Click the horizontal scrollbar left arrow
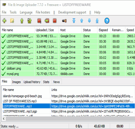135x129 pixels. point(4,119)
